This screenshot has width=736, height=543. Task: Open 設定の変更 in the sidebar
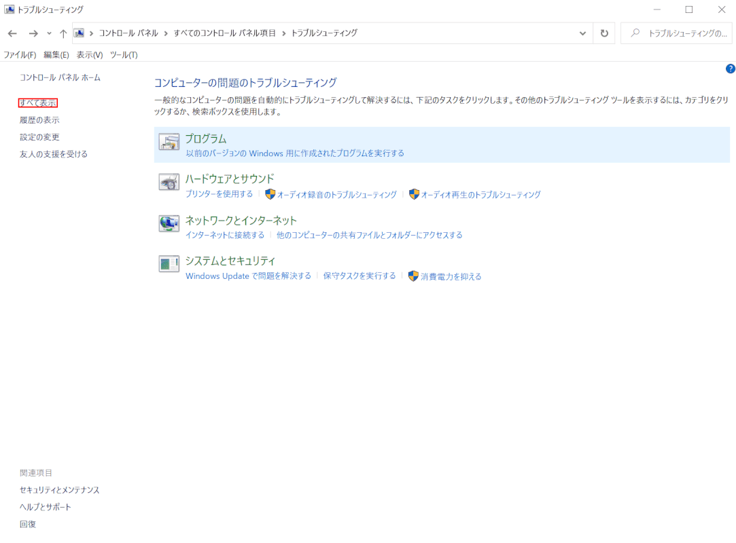tap(39, 137)
